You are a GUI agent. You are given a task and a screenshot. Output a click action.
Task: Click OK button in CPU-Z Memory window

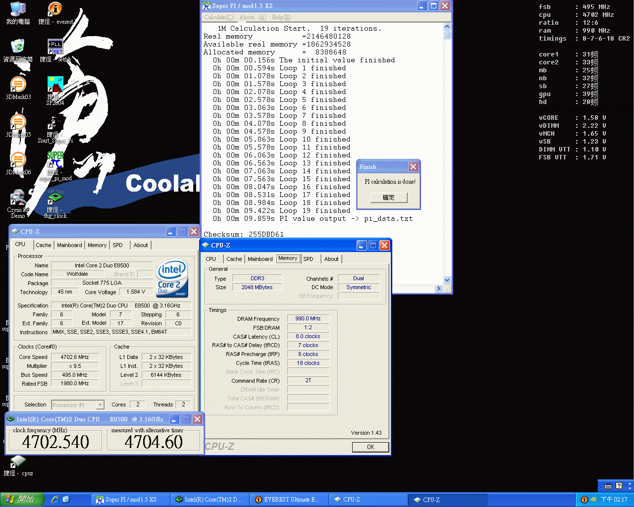[370, 447]
